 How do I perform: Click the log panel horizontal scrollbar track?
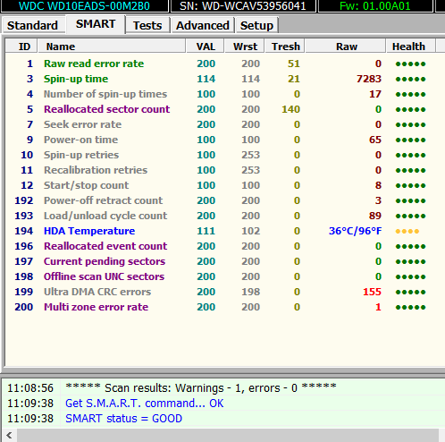[228, 435]
